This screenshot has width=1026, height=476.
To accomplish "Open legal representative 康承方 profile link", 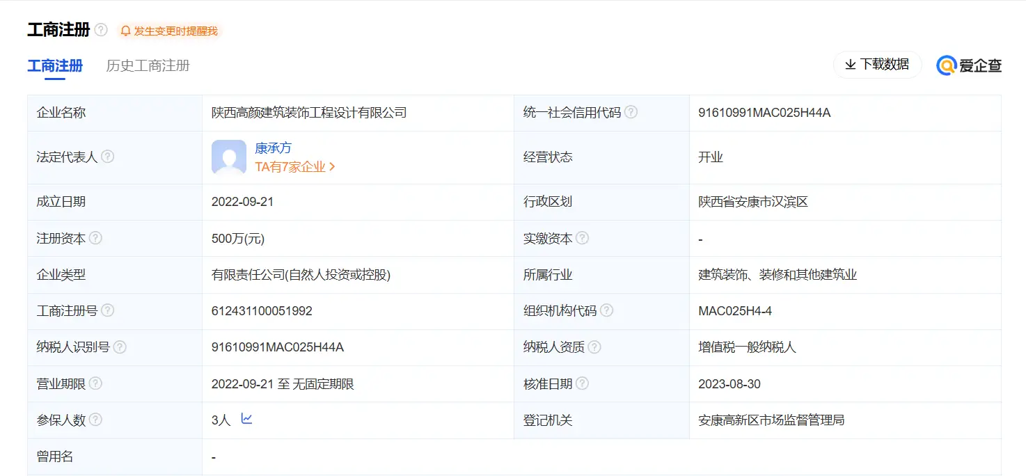I will click(273, 148).
